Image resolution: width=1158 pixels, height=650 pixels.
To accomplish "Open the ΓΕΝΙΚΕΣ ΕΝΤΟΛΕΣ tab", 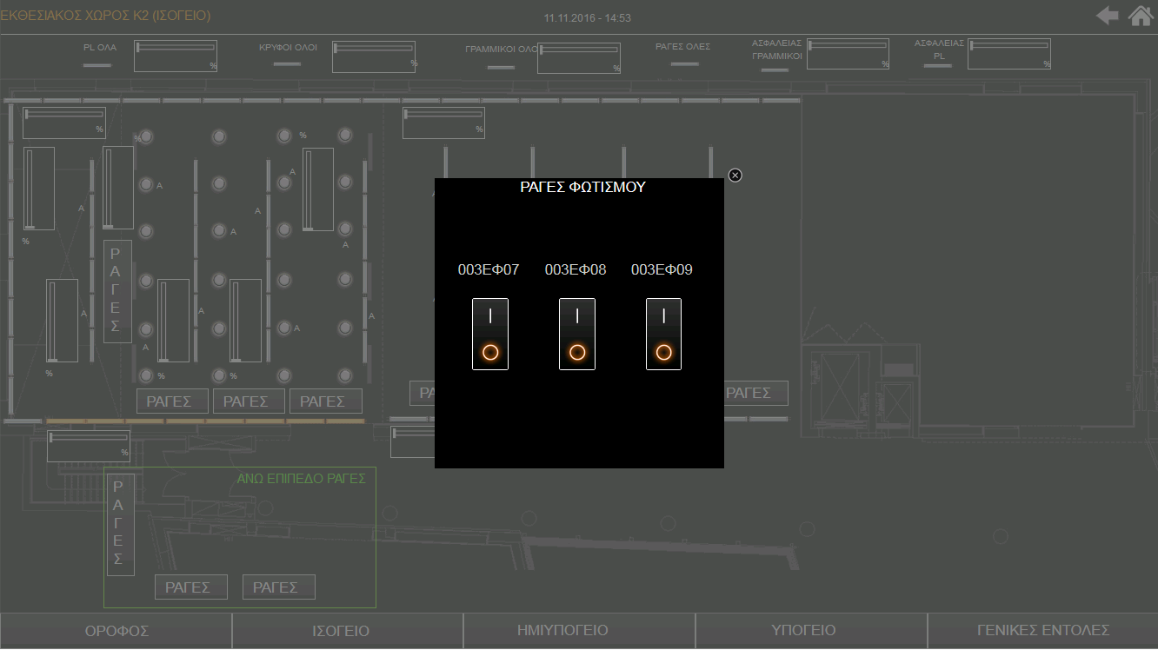I will point(1042,631).
